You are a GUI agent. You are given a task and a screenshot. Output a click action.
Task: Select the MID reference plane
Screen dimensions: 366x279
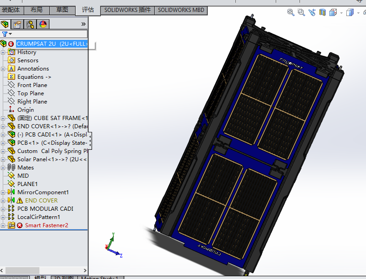pos(23,176)
